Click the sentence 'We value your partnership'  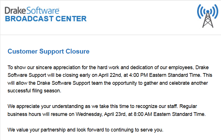tap(85, 130)
